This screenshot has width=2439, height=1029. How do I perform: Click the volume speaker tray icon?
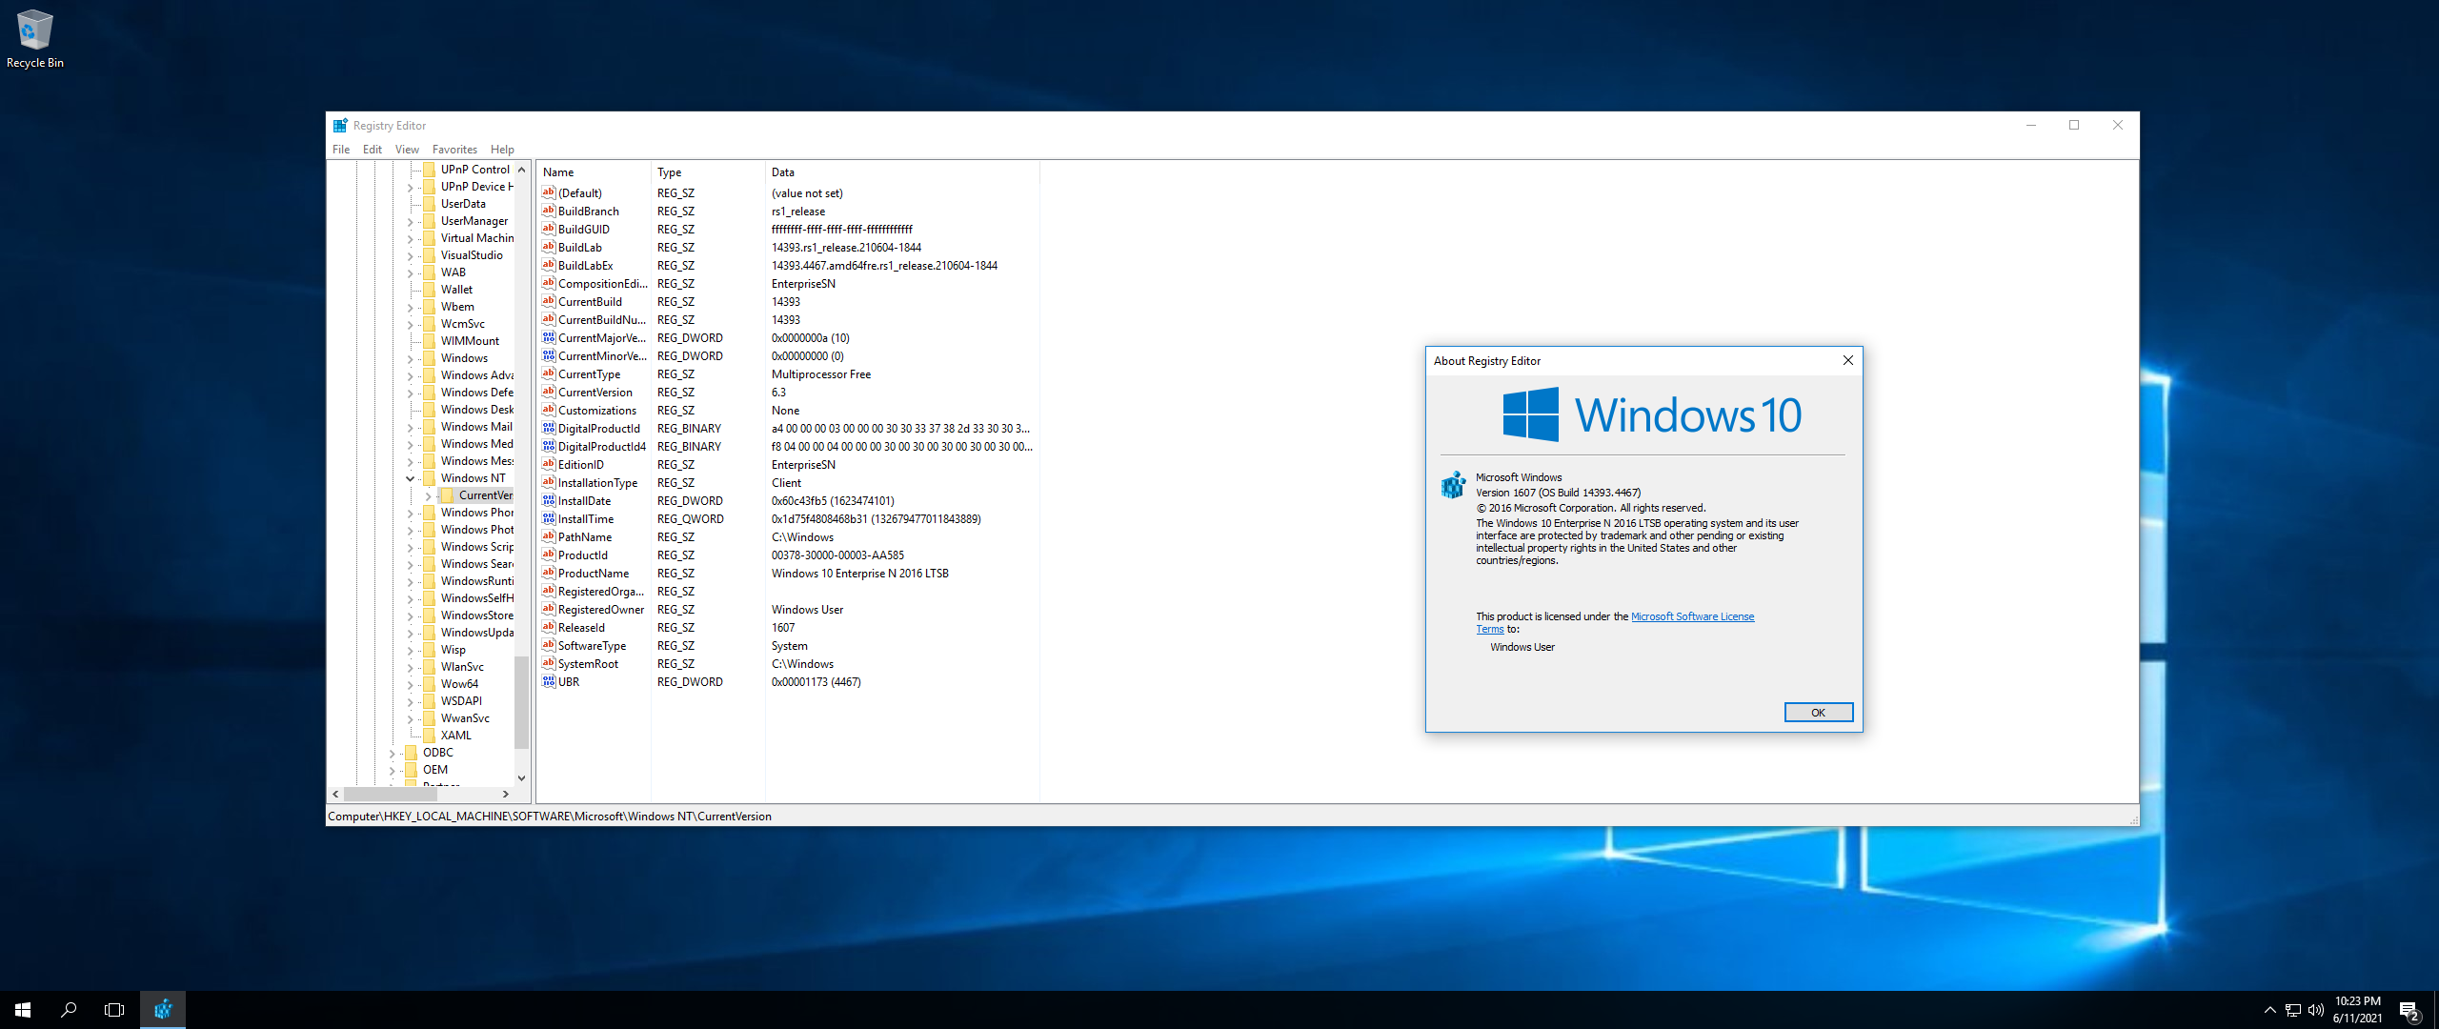[2316, 1010]
